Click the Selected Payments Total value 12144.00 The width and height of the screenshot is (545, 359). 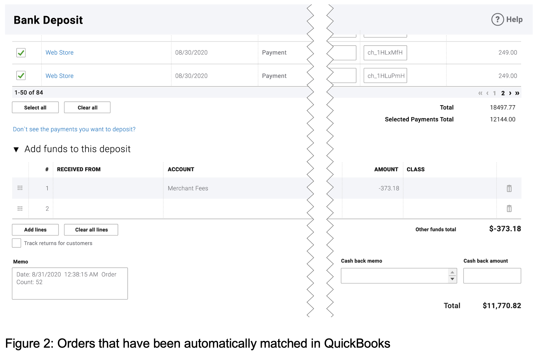click(x=503, y=119)
